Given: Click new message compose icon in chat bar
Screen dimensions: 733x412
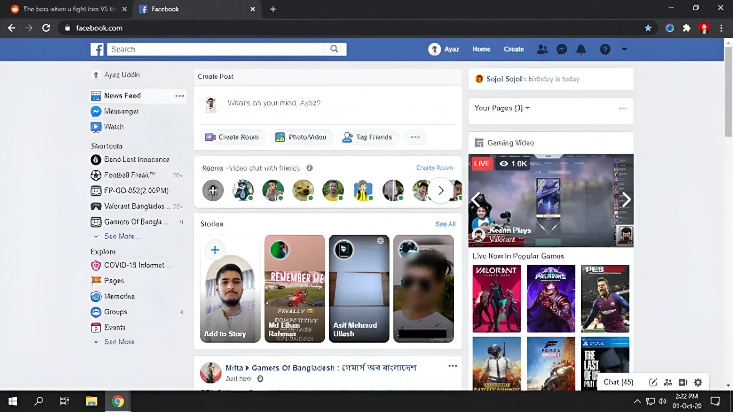Looking at the screenshot, I should (x=653, y=382).
